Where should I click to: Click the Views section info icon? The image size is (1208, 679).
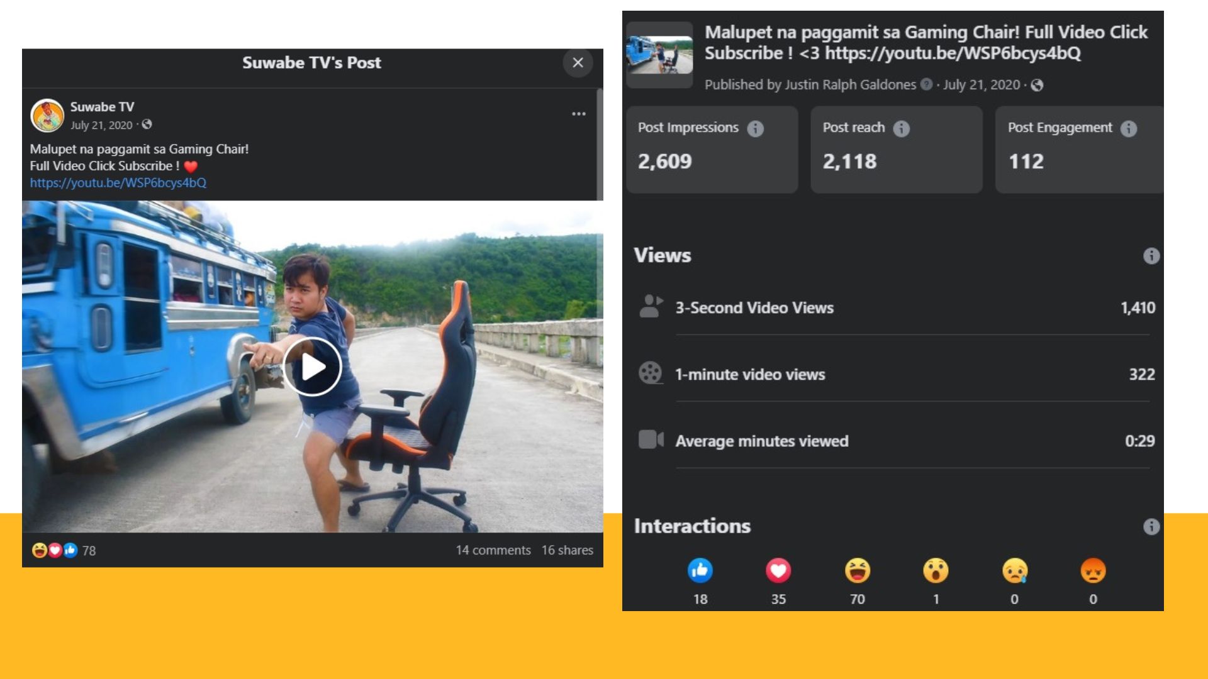coord(1151,256)
